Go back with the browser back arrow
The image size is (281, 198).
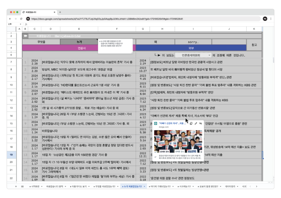click(x=10, y=19)
